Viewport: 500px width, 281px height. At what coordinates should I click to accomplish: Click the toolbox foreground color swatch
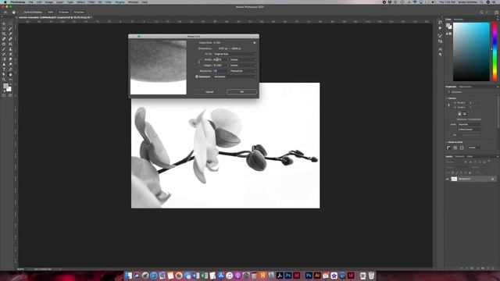pos(5,86)
